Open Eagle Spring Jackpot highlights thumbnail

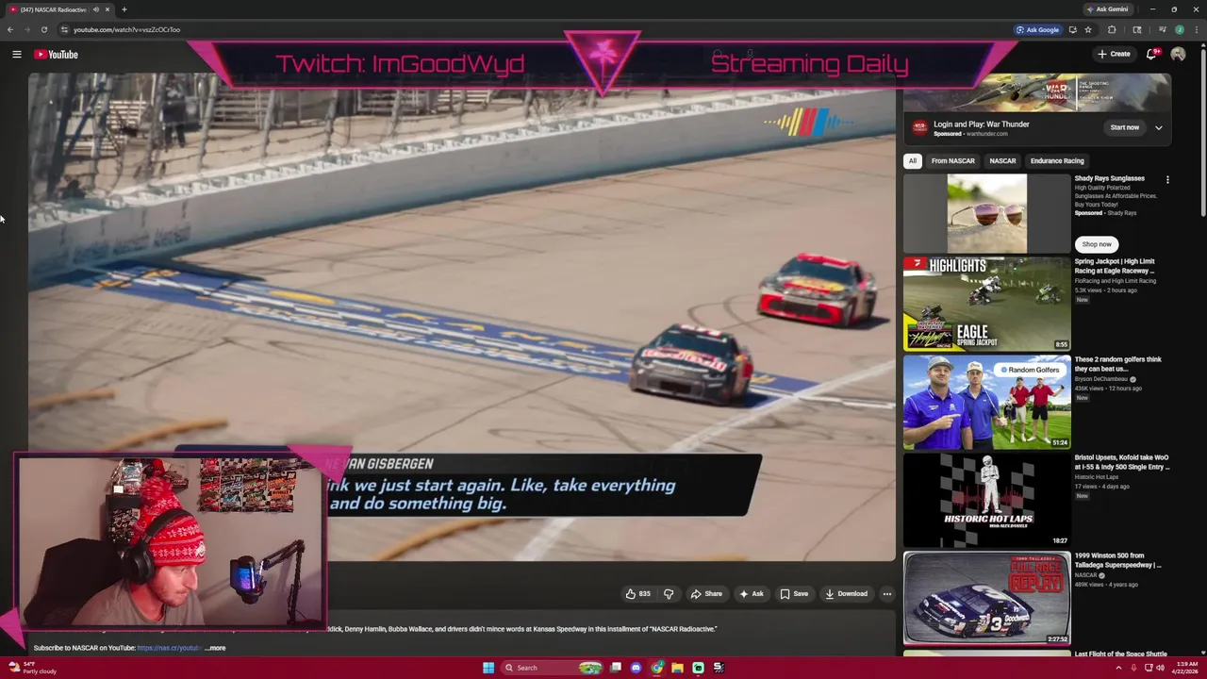pos(986,304)
